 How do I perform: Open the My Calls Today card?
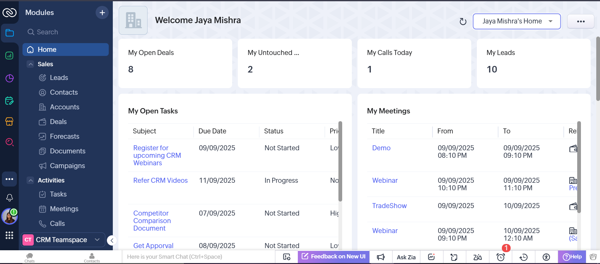point(414,63)
